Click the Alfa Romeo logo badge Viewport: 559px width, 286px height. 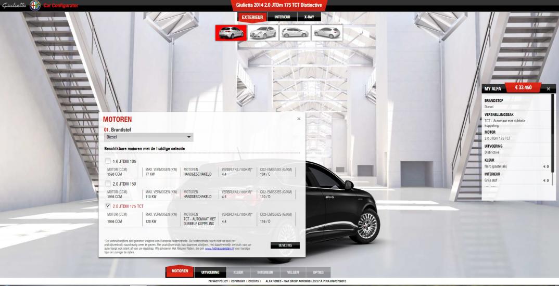tap(35, 5)
